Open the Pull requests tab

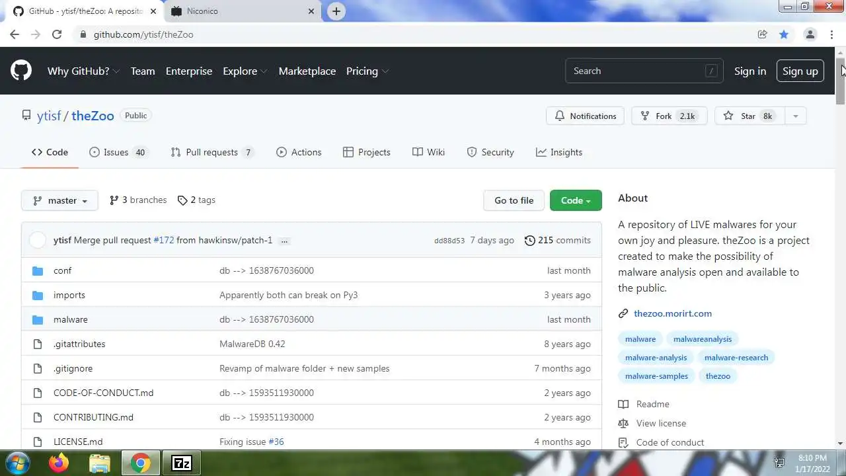pos(212,152)
